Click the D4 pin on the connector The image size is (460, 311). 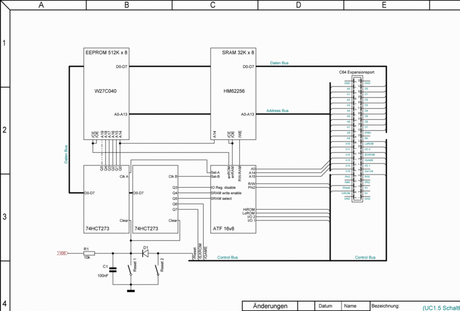tap(366, 111)
